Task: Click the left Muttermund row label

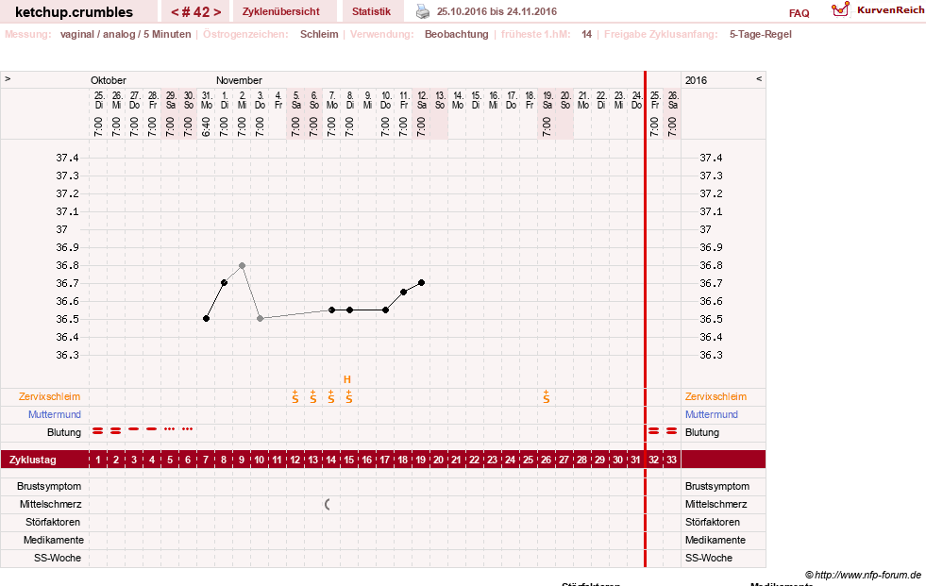Action: pos(55,414)
